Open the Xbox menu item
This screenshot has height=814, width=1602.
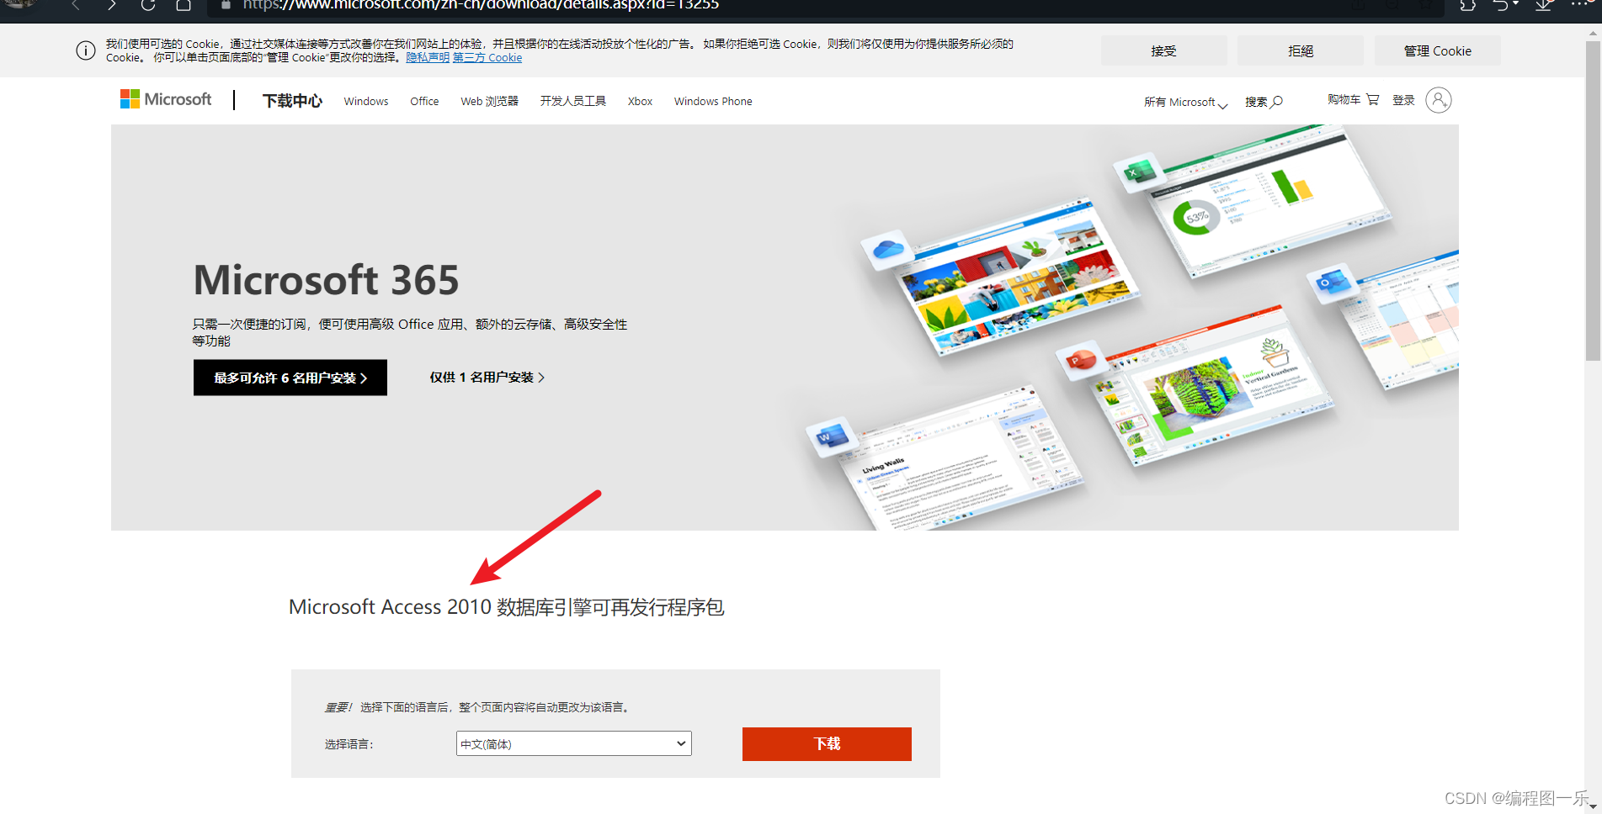(640, 101)
